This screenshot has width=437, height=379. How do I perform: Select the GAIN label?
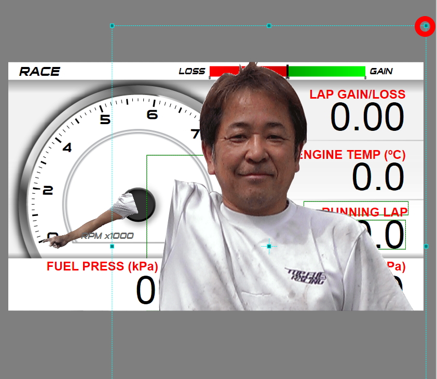(381, 71)
